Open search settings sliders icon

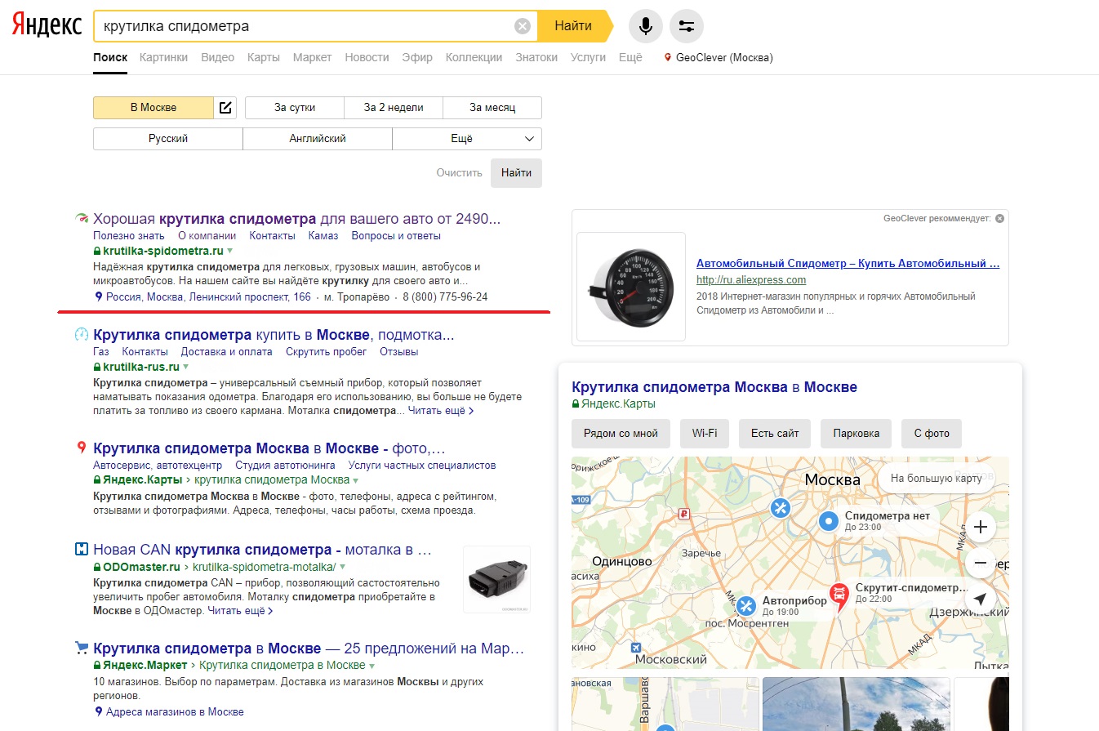(x=686, y=26)
